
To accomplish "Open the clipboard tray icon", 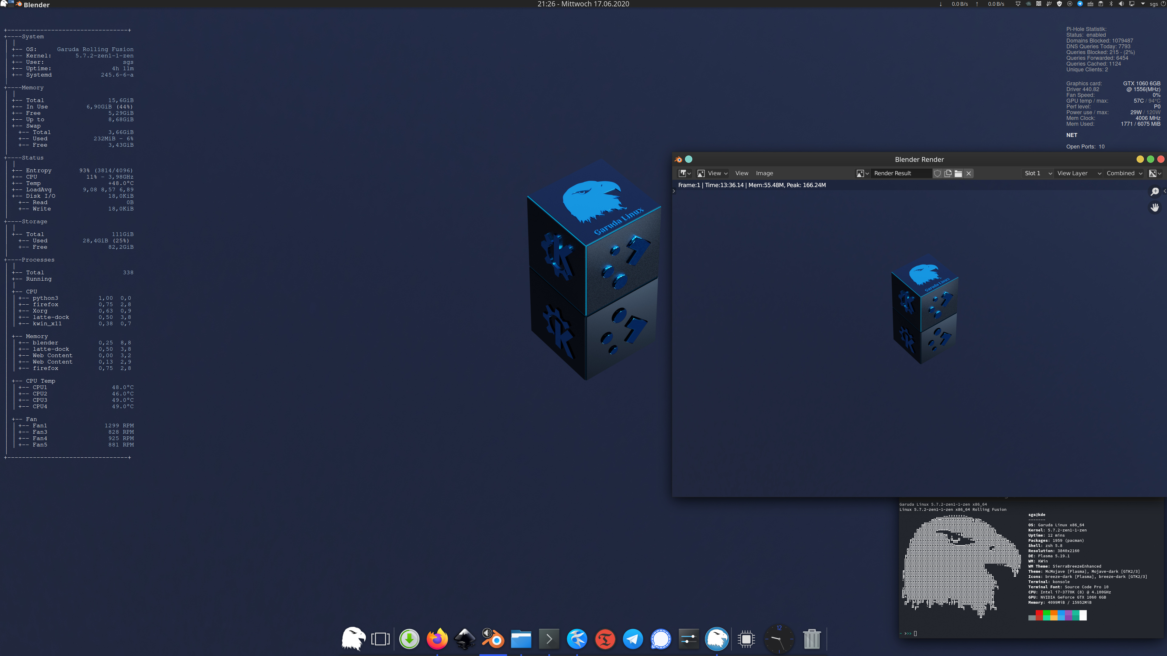I will click(1100, 4).
